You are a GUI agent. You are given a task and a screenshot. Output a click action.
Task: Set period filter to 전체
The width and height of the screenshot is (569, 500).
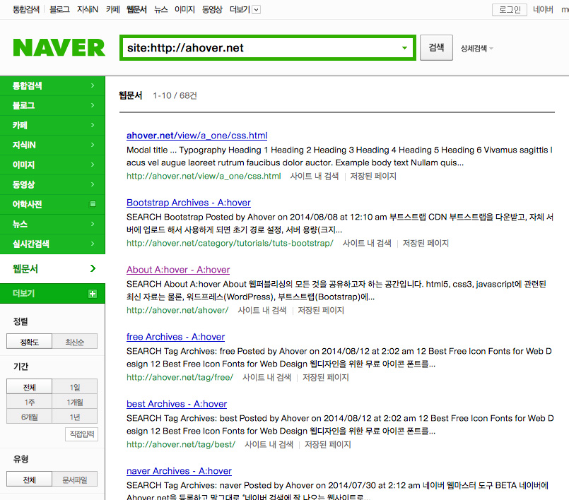[30, 387]
